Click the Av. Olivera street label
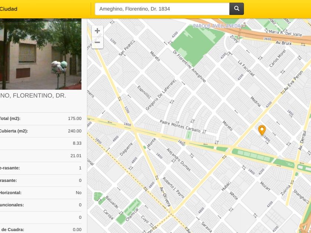The width and height of the screenshot is (311, 233). tap(165, 197)
